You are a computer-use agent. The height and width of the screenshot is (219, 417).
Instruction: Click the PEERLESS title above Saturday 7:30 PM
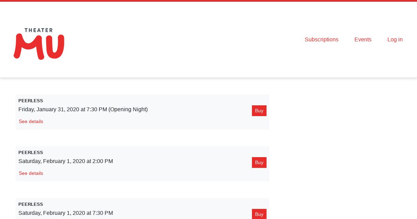tap(31, 204)
